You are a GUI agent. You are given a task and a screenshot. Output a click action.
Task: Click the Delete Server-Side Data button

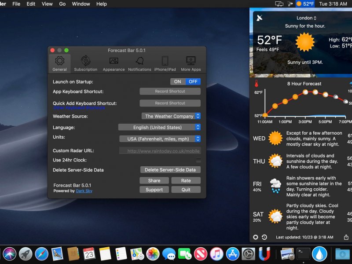pos(170,170)
